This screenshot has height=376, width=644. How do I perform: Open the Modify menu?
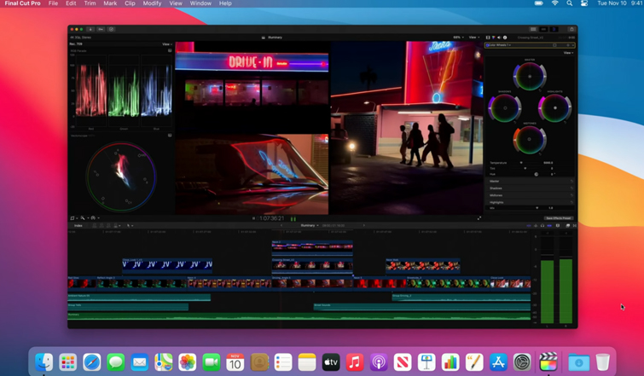pyautogui.click(x=152, y=3)
